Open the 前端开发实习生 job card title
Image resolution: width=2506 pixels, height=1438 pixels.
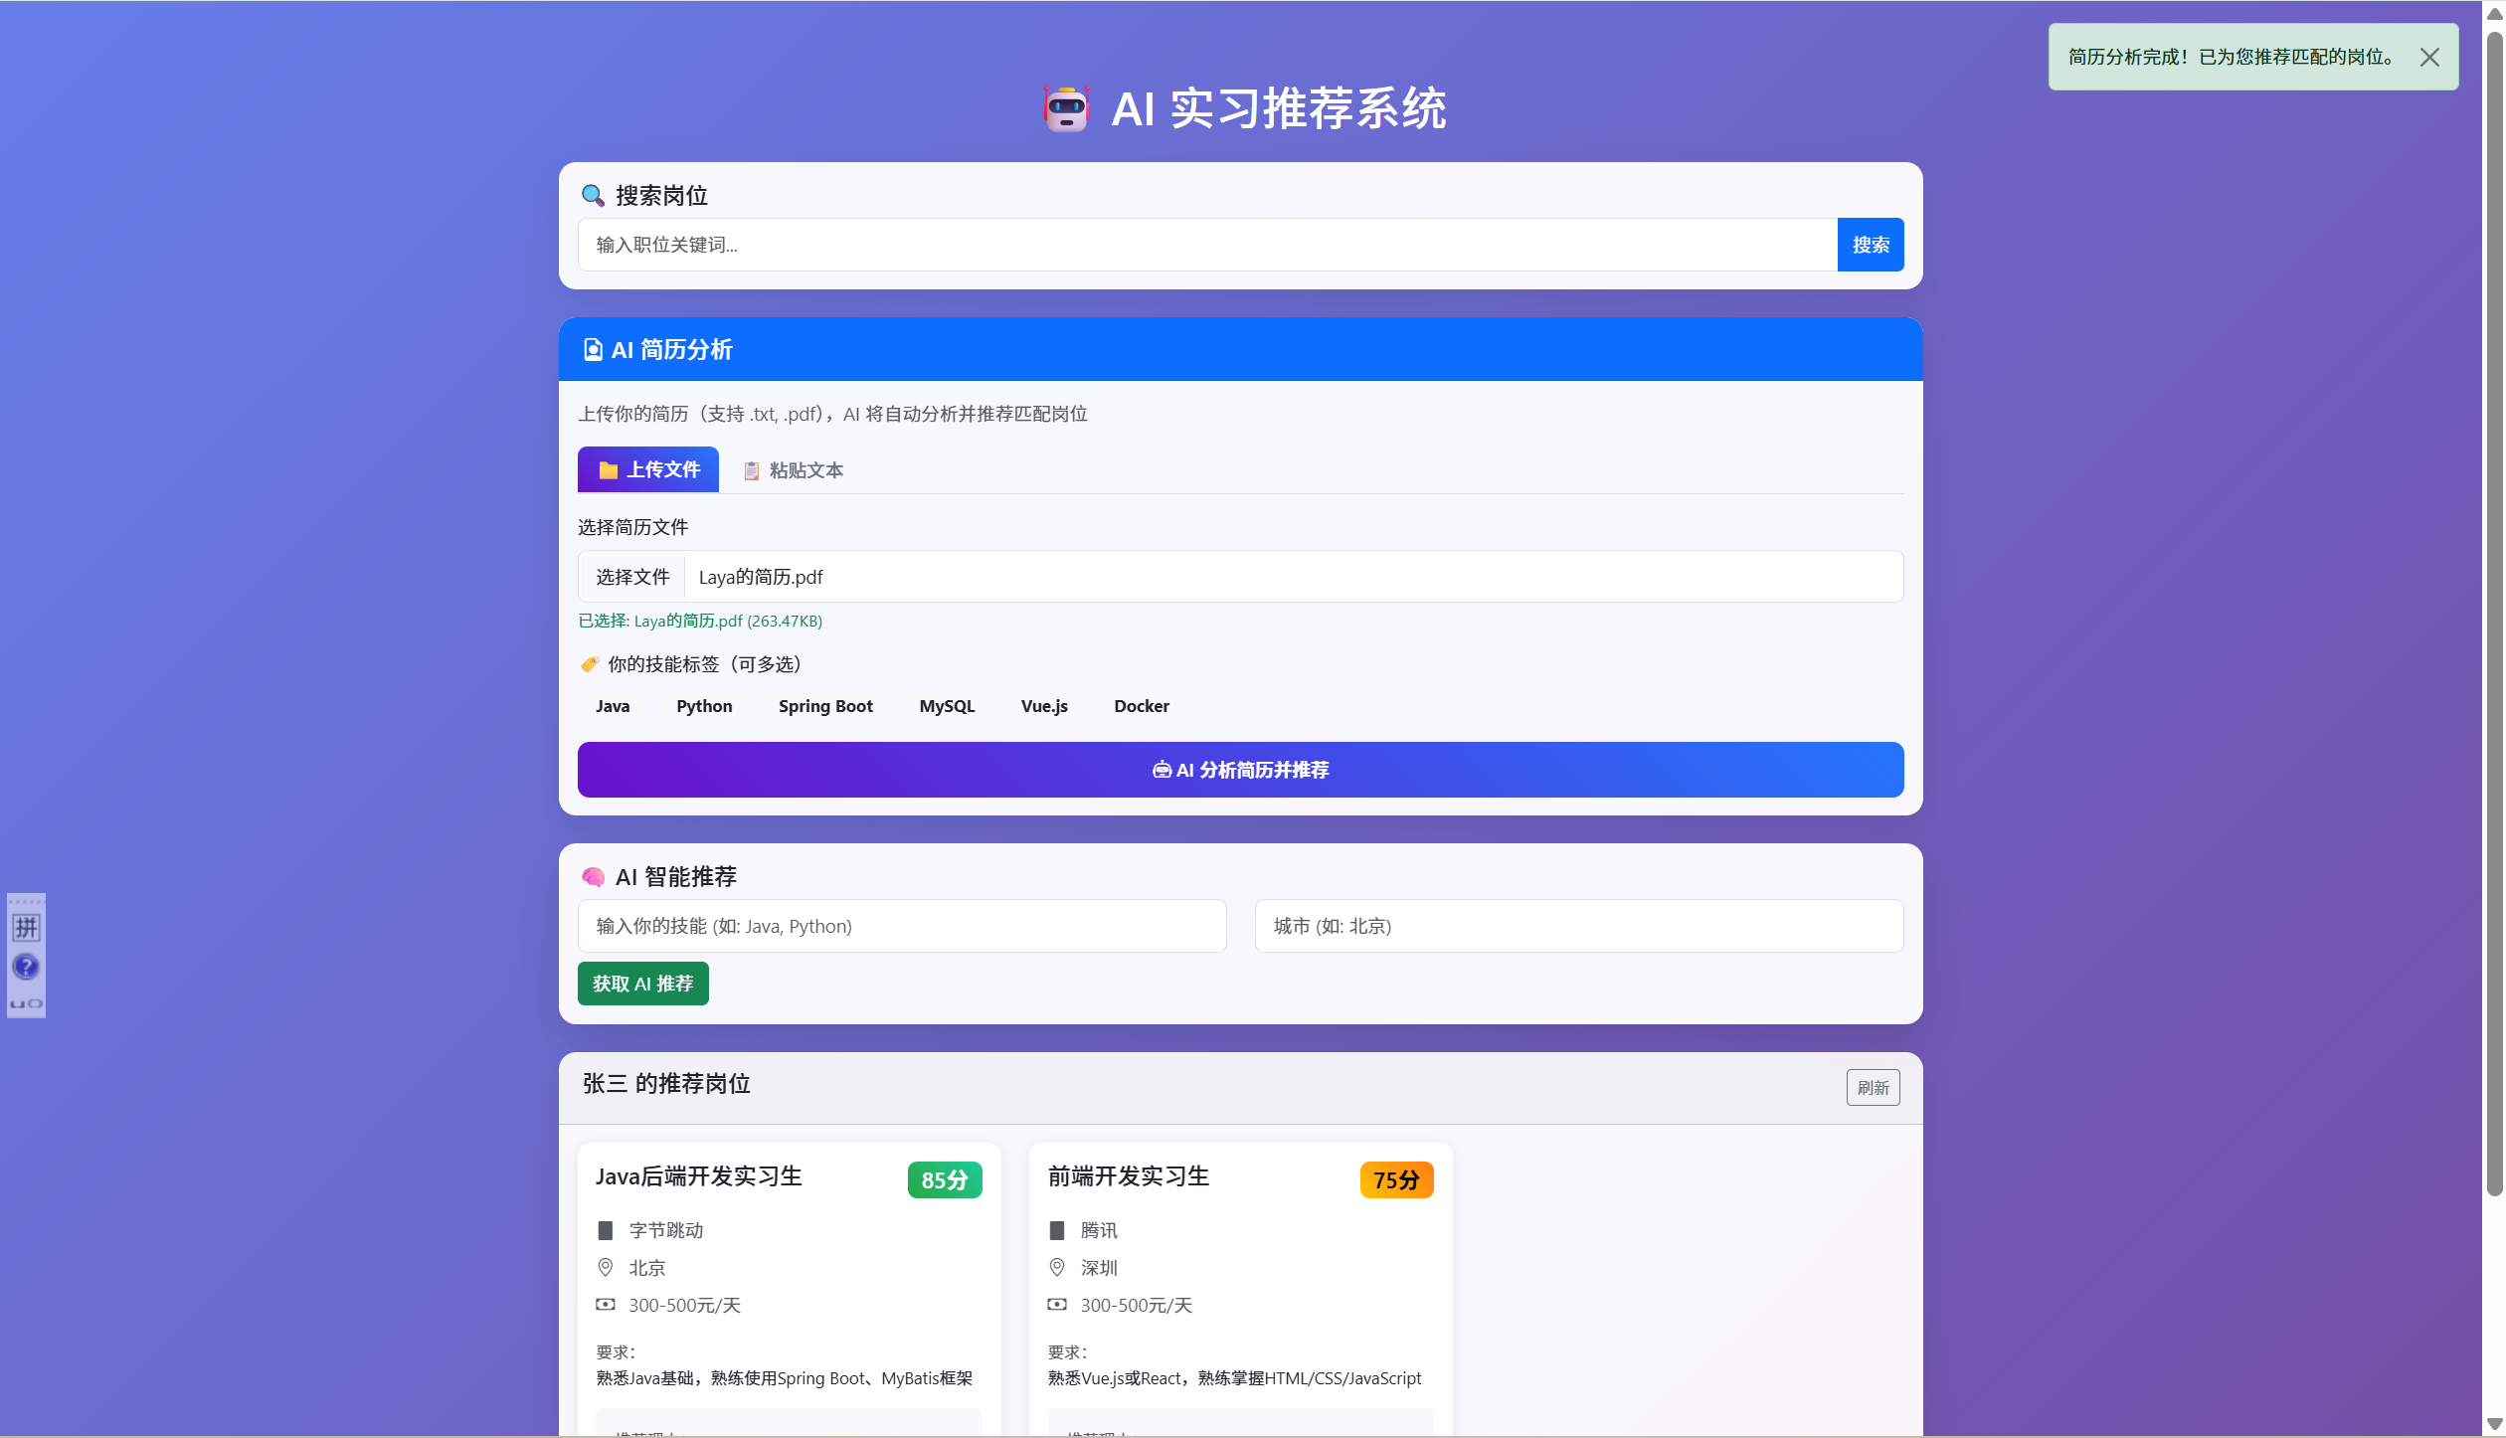click(1129, 1176)
